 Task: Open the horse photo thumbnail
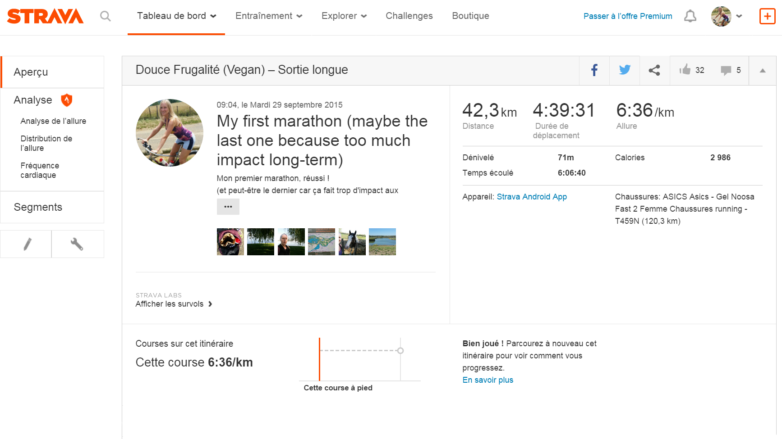[352, 242]
